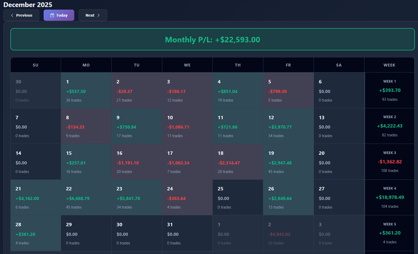Jump to Today in the calendar
The image size is (418, 254).
(59, 15)
